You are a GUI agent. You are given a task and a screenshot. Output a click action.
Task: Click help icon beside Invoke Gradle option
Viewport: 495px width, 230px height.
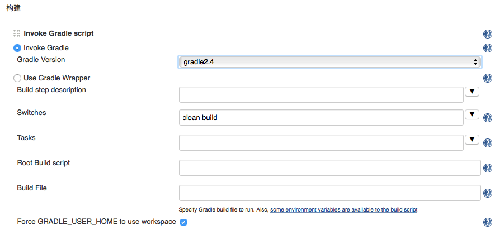(487, 48)
